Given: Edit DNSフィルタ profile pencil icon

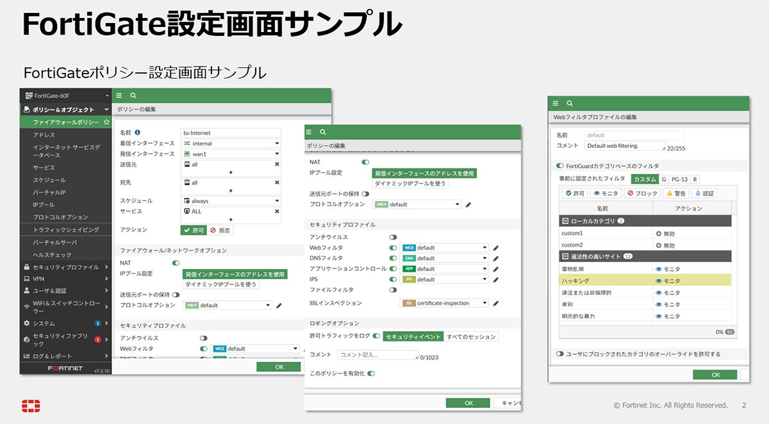Looking at the screenshot, I should [x=496, y=258].
